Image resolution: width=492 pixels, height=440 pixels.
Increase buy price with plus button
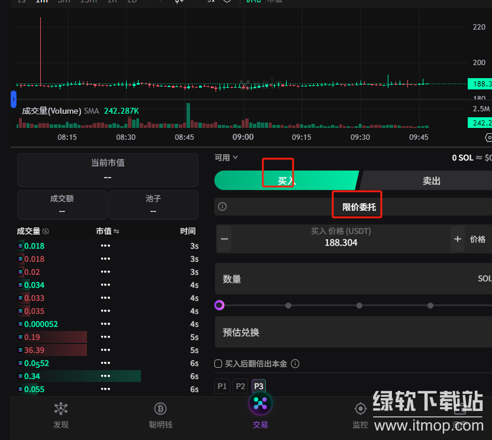pyautogui.click(x=458, y=239)
